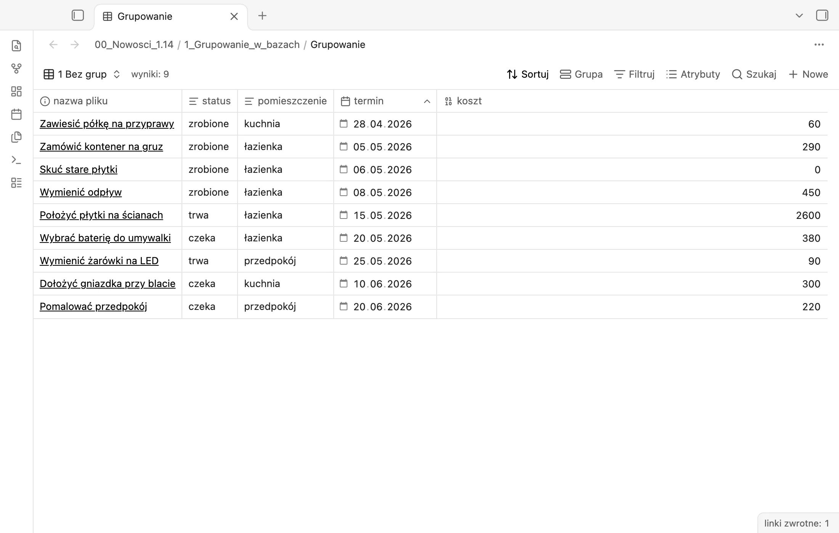Click 'nazwa pliku' column header
Image resolution: width=839 pixels, height=533 pixels.
[x=108, y=101]
